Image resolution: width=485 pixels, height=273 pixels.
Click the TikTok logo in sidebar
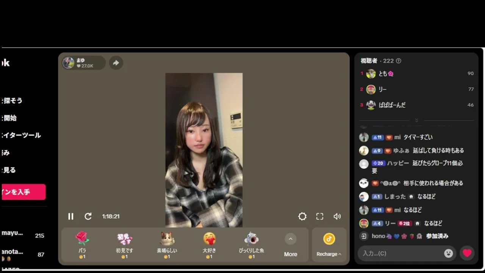coord(6,63)
